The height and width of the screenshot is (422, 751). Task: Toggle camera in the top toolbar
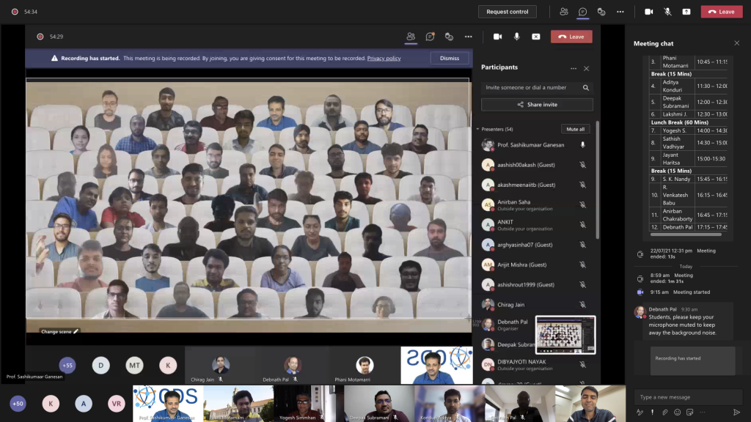click(x=648, y=12)
